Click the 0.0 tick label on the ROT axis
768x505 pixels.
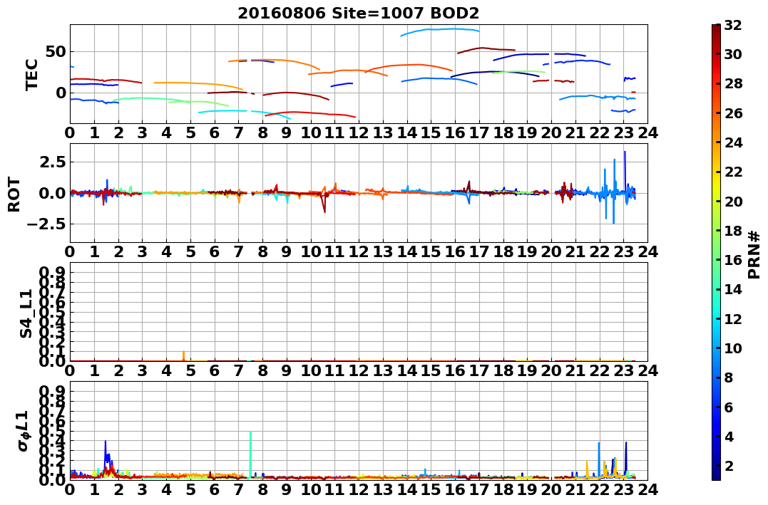click(x=52, y=193)
